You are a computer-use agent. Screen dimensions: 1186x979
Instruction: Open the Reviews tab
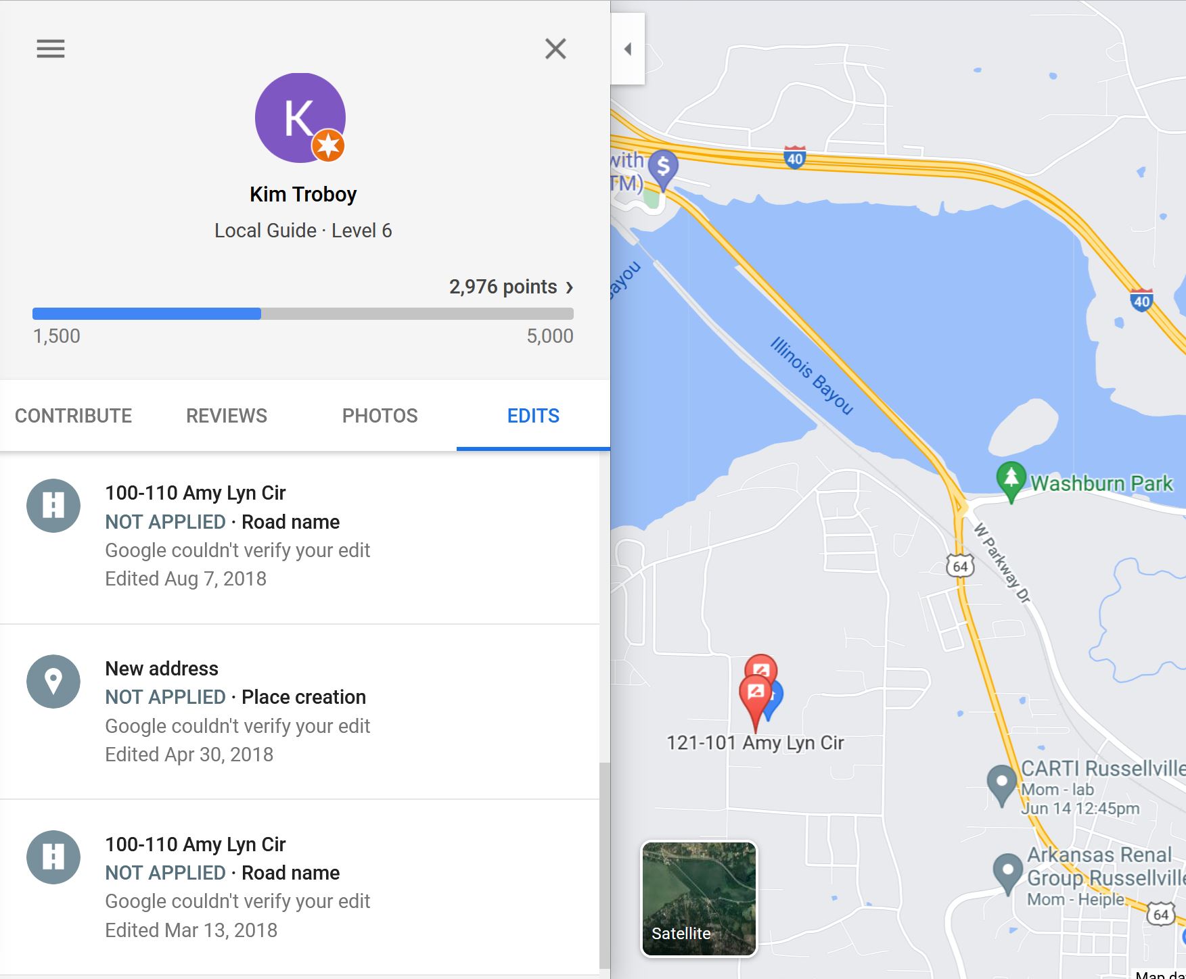tap(227, 415)
